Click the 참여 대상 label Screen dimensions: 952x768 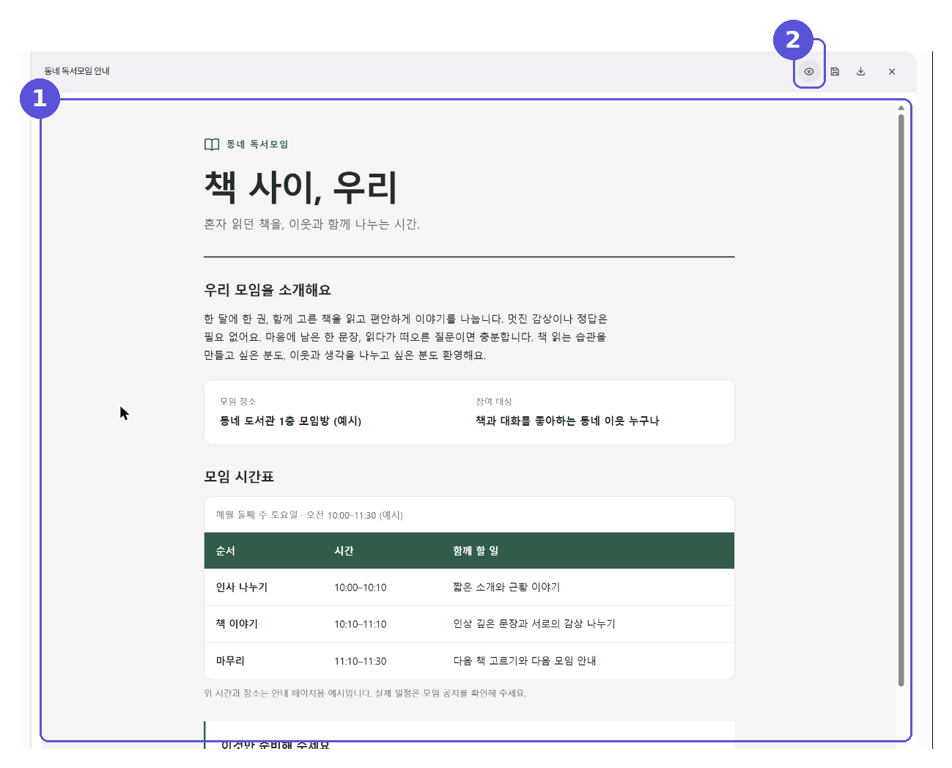(494, 402)
